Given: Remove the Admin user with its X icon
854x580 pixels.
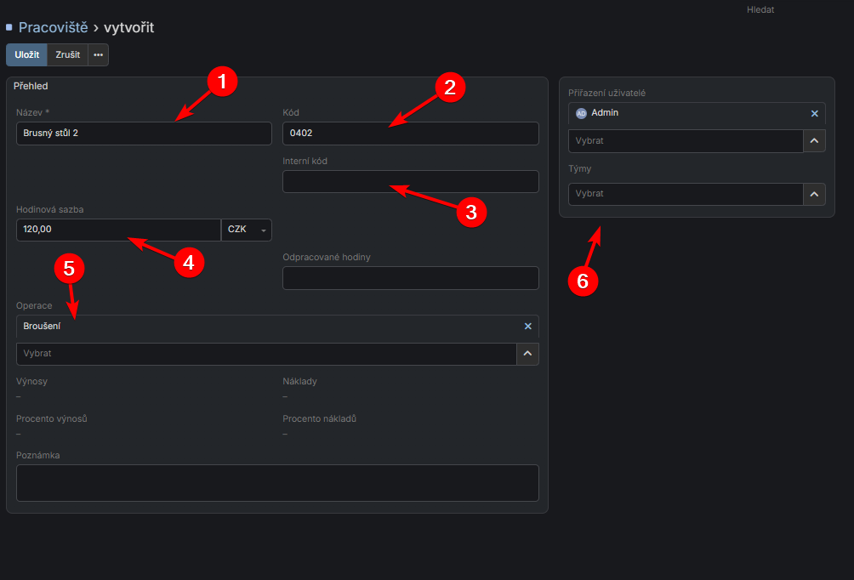Looking at the screenshot, I should (814, 113).
